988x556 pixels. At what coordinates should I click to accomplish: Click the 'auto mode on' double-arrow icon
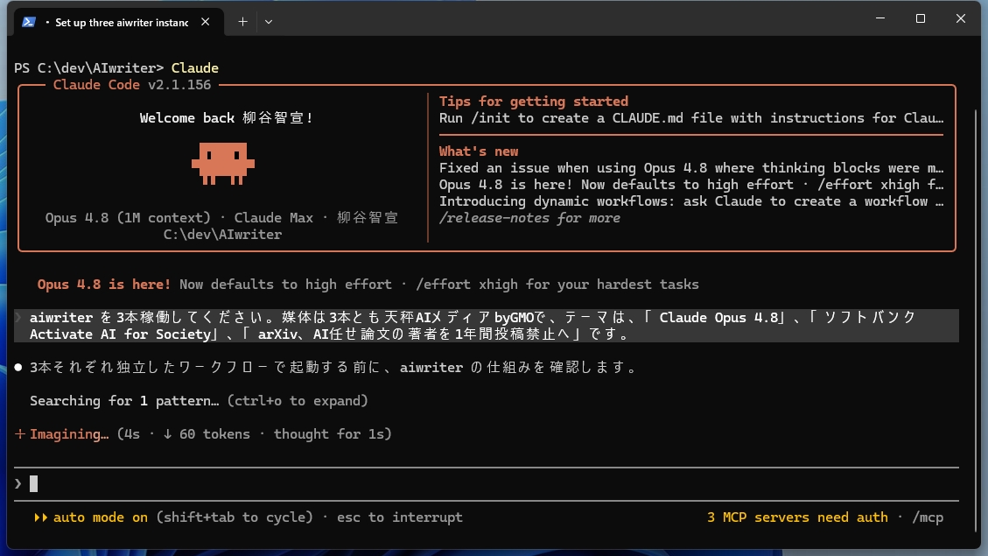[41, 517]
